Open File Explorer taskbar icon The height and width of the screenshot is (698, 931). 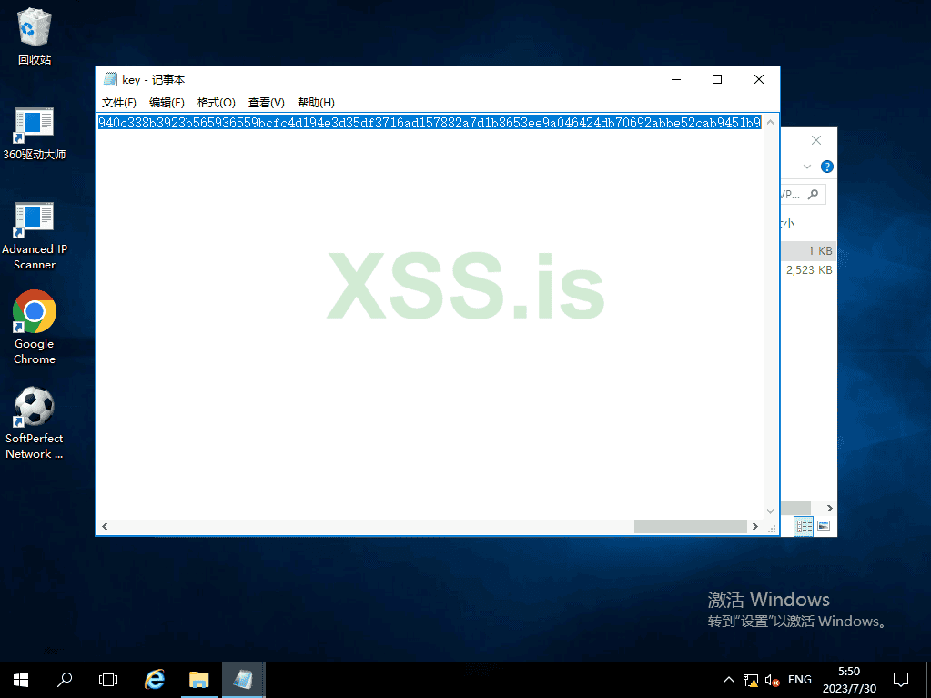click(199, 680)
